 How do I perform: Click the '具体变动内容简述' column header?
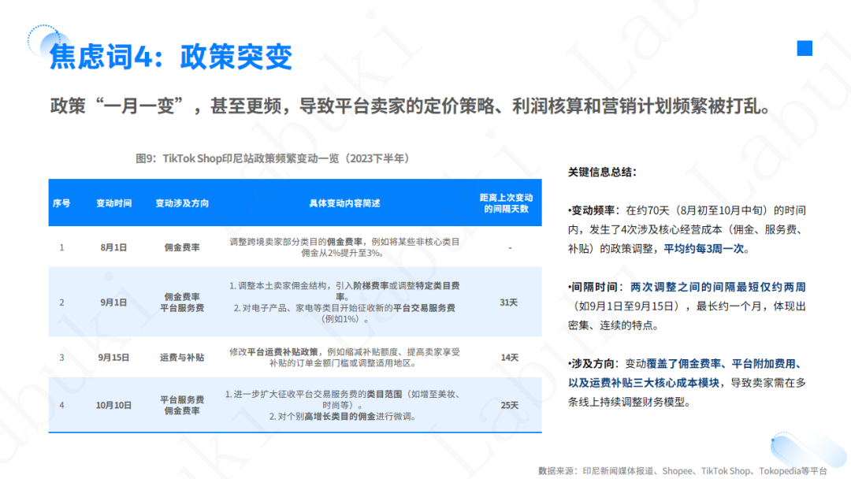[x=344, y=203]
